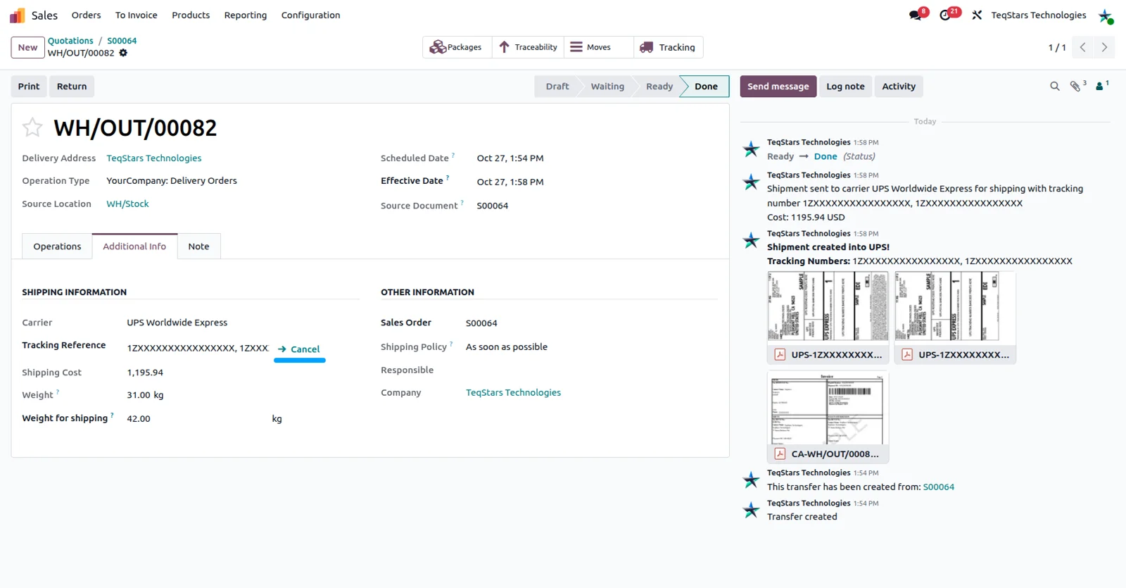Open S00064 link in chatter message
The height and width of the screenshot is (588, 1126).
pos(939,487)
